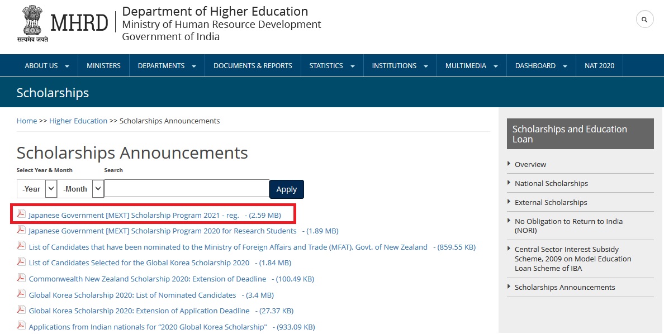Click PDF icon for Global Korea Nominated Candidates

tap(21, 294)
